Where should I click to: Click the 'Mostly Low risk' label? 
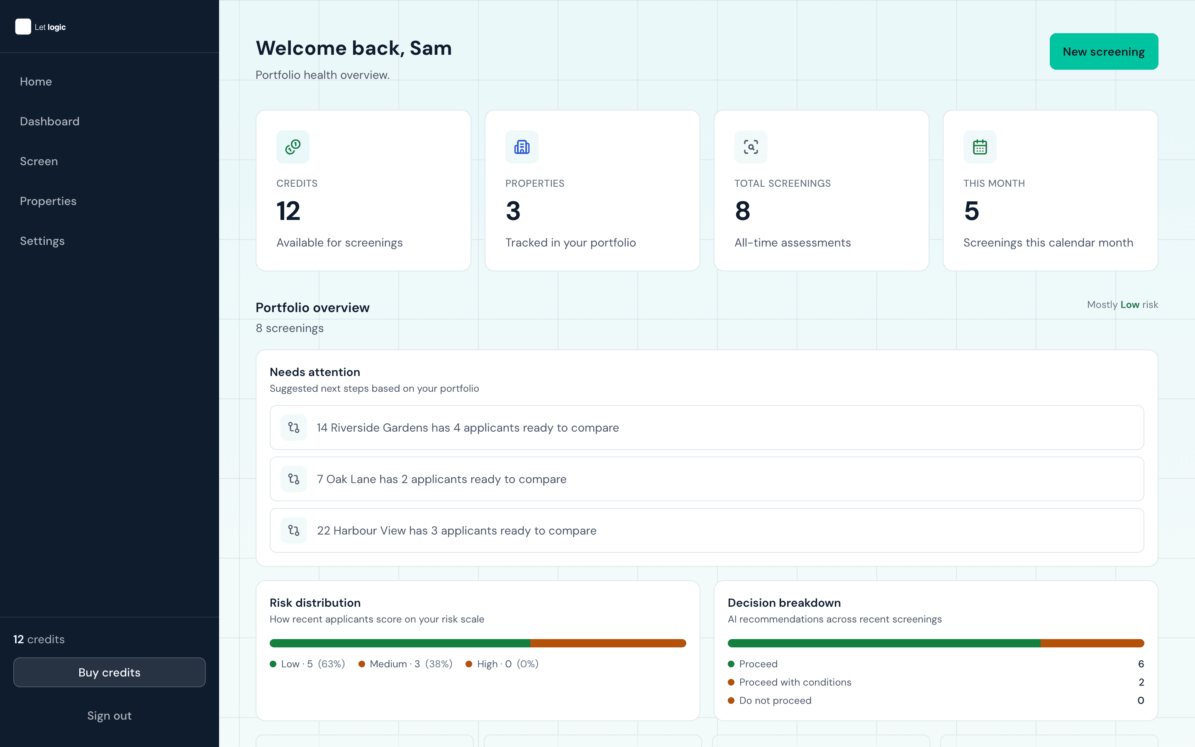coord(1122,305)
